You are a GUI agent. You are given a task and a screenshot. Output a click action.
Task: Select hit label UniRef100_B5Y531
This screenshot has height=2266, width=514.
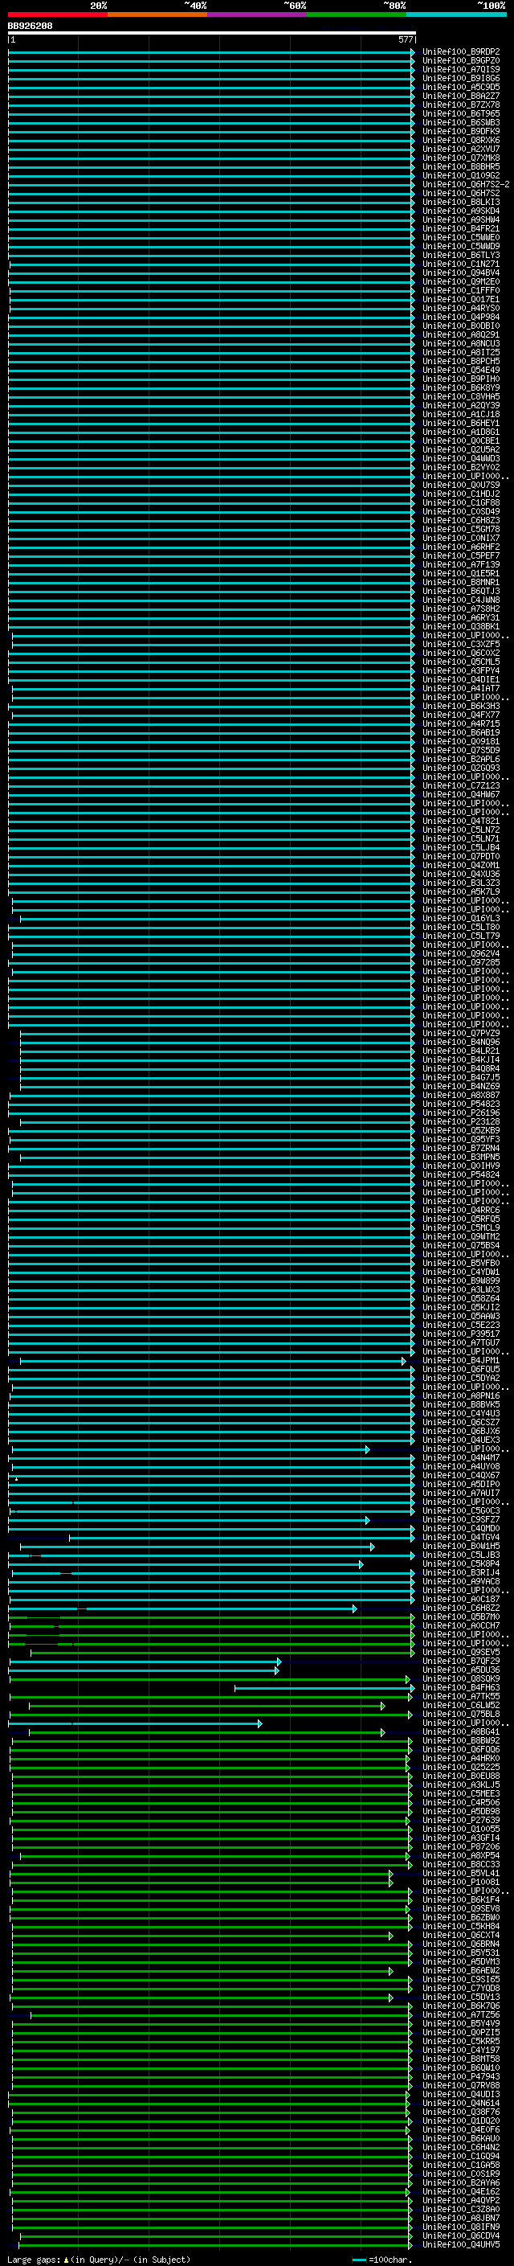tap(460, 1953)
